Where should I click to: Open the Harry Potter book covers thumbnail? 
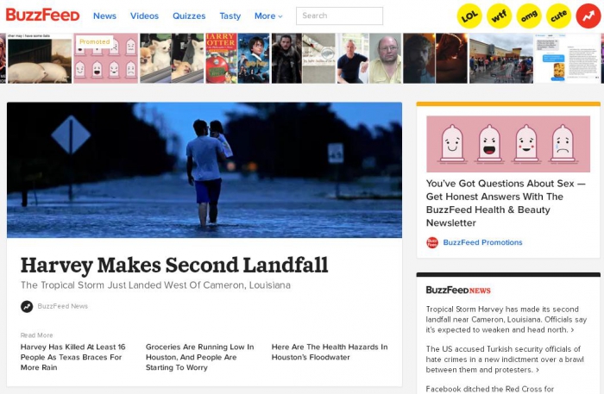point(237,58)
